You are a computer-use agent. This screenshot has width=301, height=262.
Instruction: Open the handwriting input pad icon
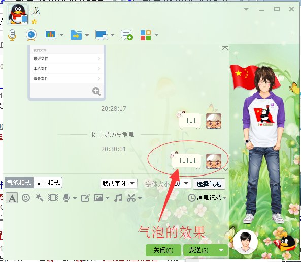pyautogui.click(x=85, y=198)
